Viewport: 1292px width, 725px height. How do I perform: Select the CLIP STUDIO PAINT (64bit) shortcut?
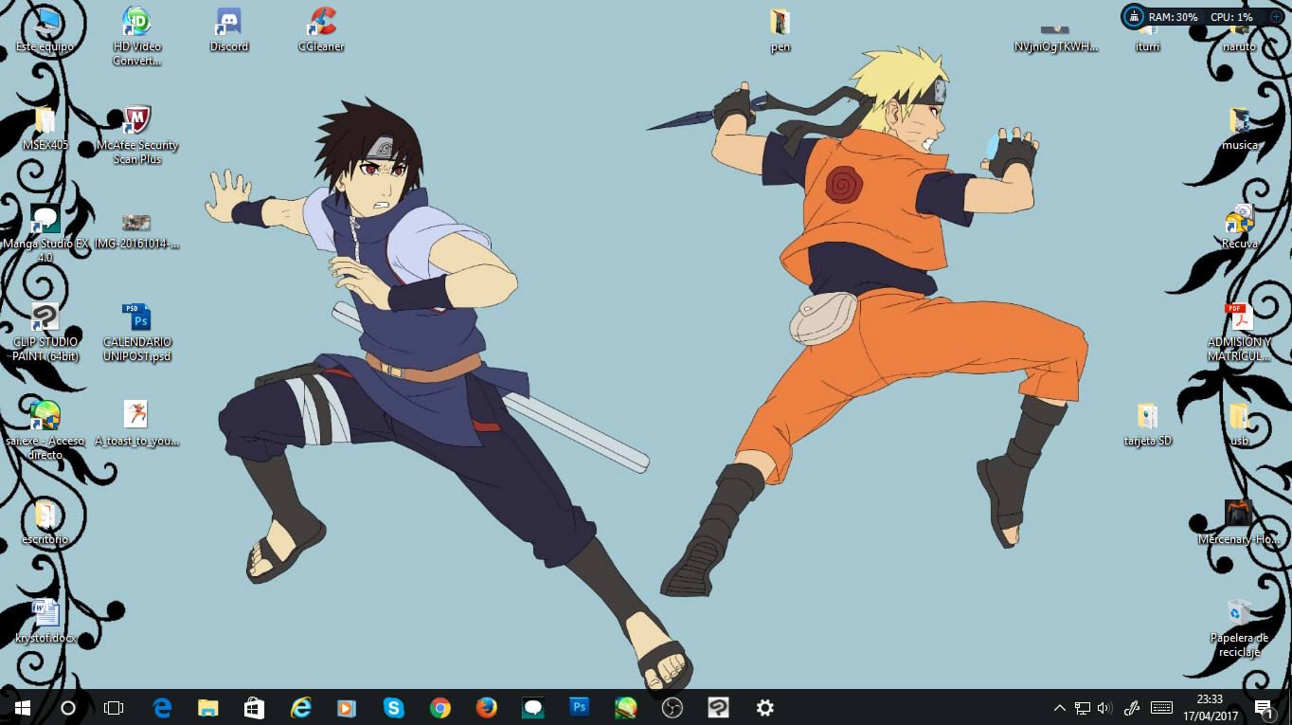(x=45, y=332)
